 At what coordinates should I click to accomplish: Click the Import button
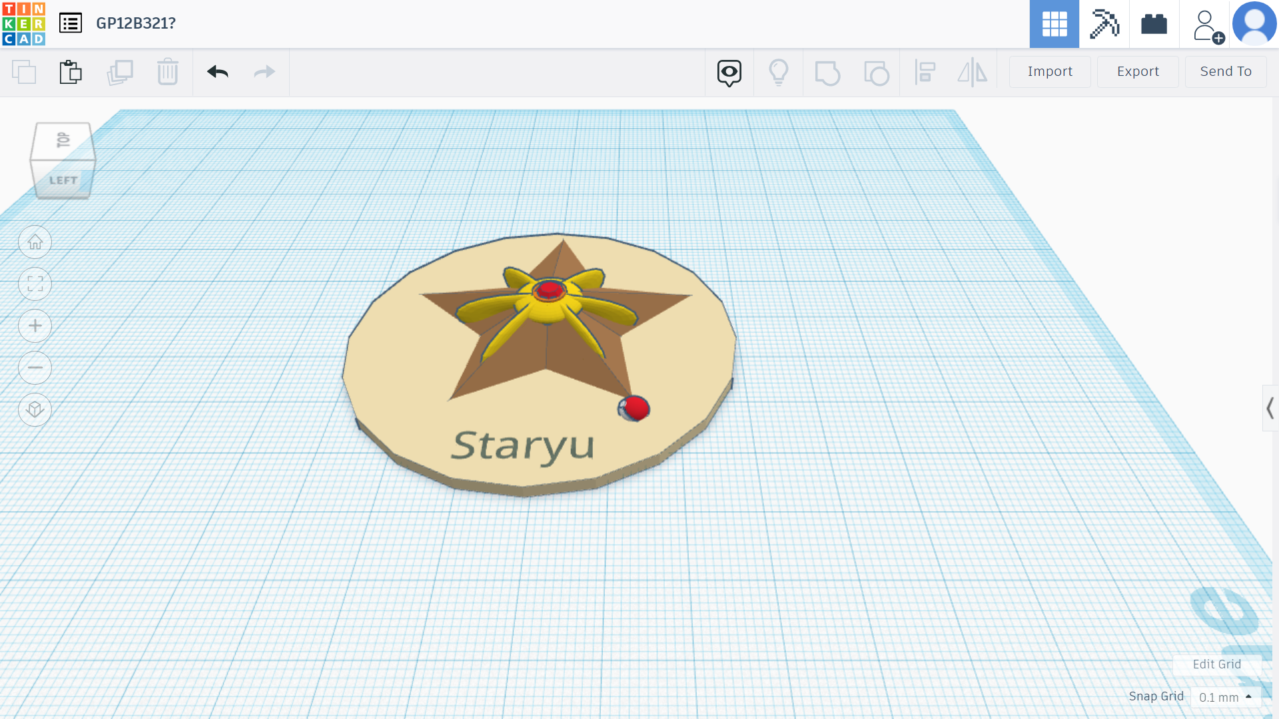1050,72
